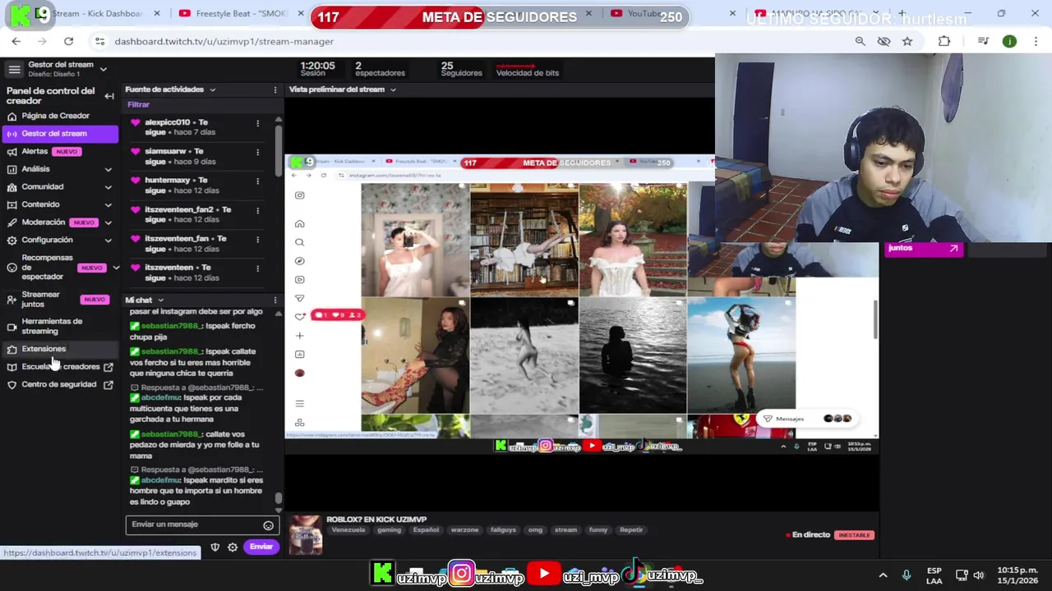Open Centro de seguridad external link
The width and height of the screenshot is (1052, 591).
point(59,384)
